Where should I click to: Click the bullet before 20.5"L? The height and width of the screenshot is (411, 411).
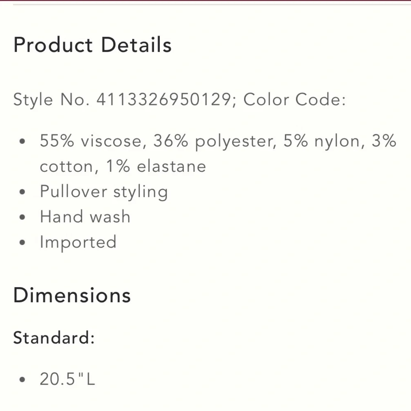[x=23, y=379]
